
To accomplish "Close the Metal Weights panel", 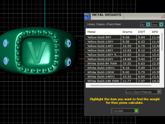I will click(x=163, y=16).
